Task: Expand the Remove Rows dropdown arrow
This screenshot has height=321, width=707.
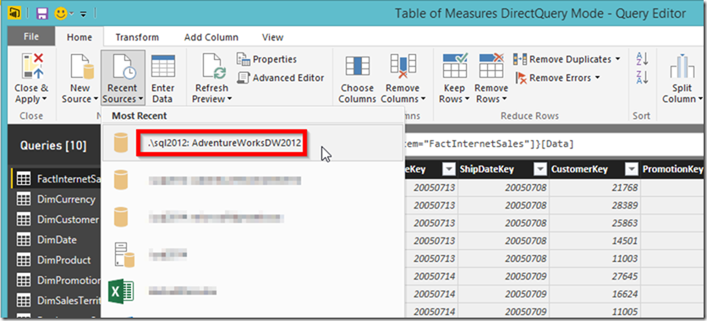Action: (505, 100)
